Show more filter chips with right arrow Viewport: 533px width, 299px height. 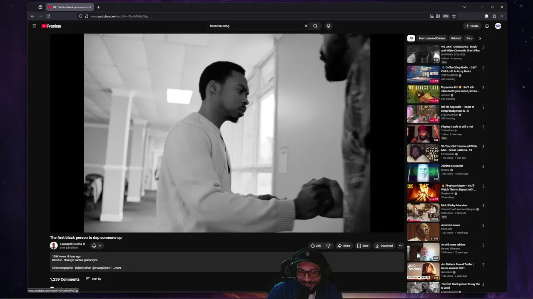[x=480, y=38]
